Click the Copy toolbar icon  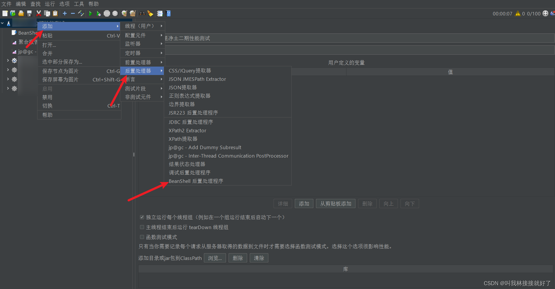point(47,13)
